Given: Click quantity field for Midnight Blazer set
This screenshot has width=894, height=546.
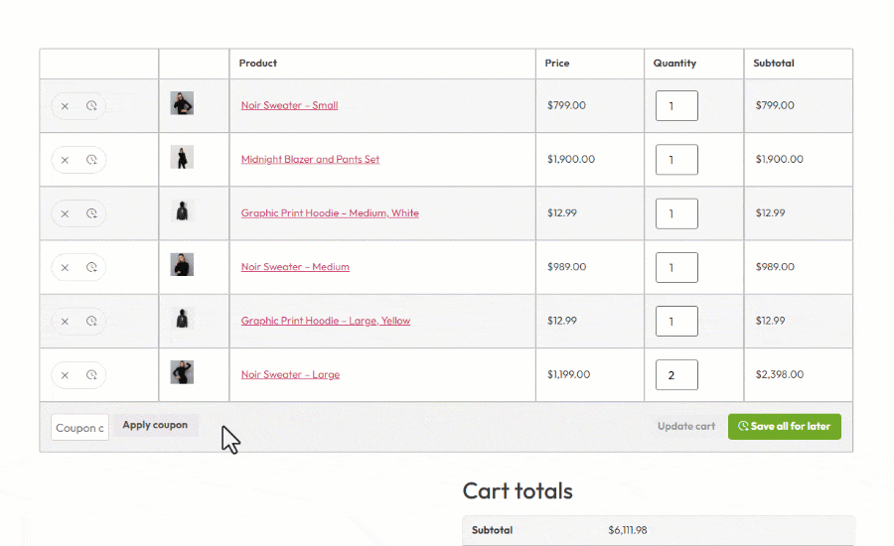Looking at the screenshot, I should coord(676,159).
